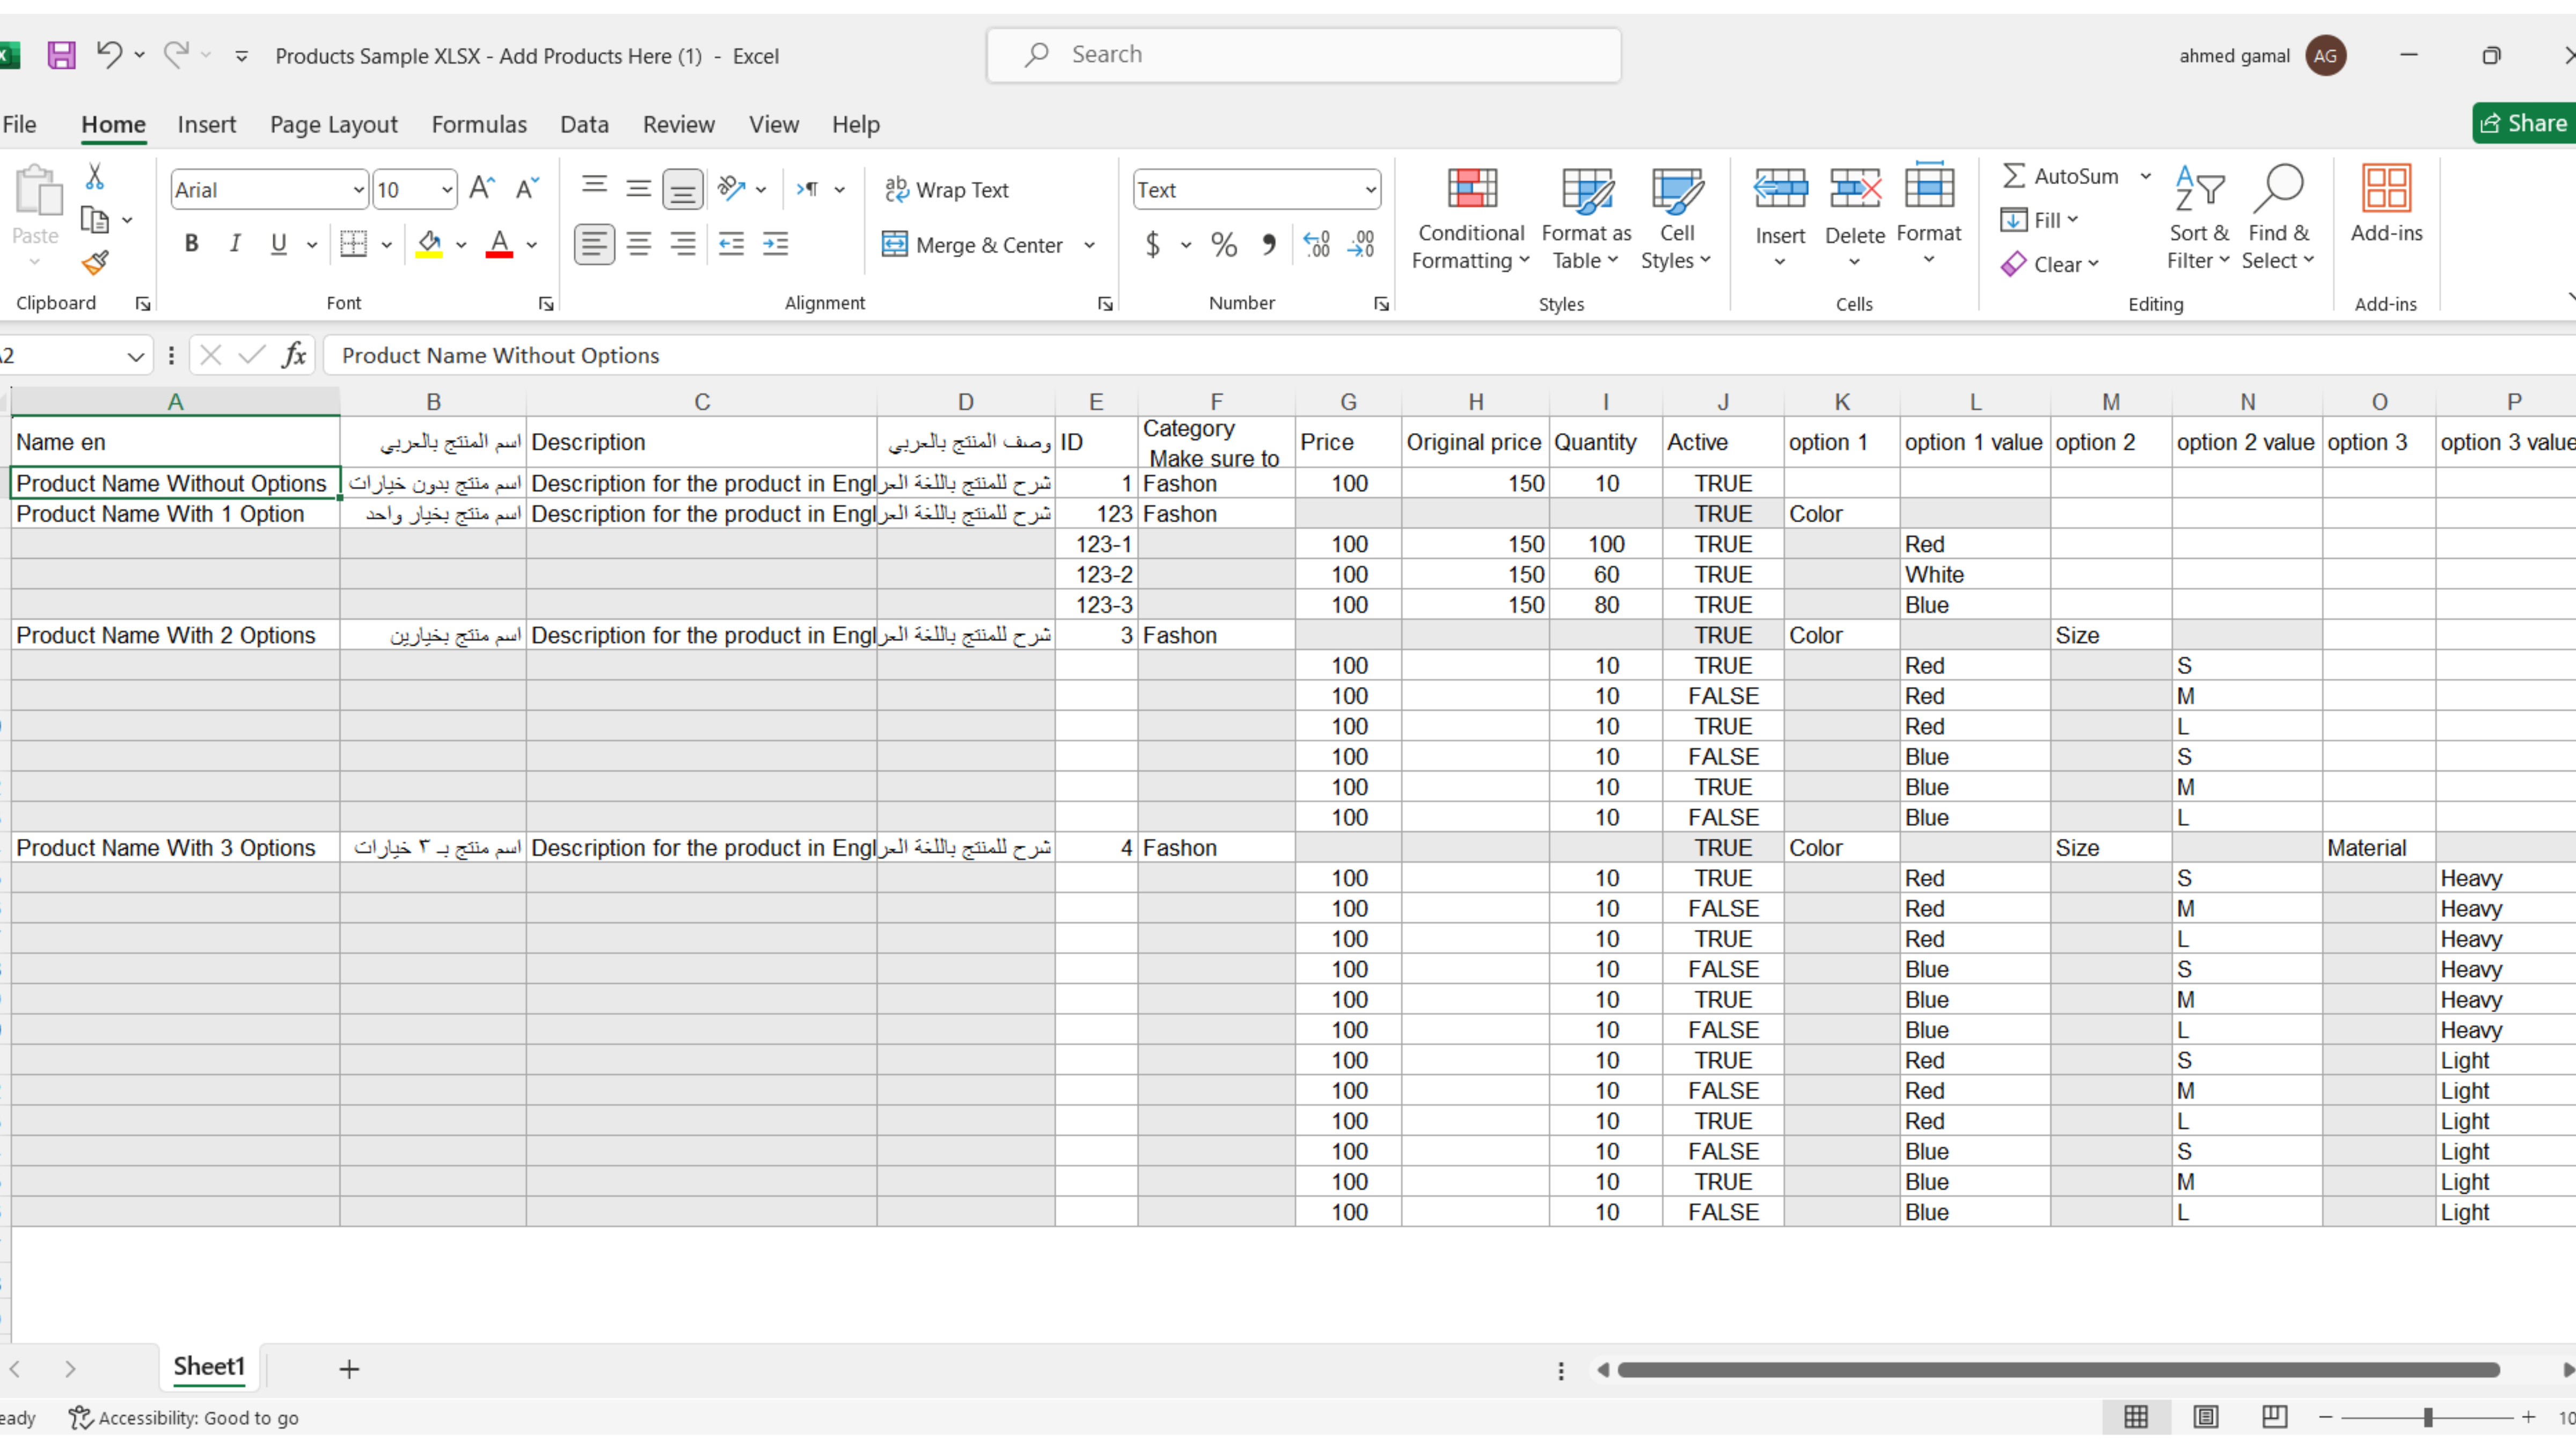Click the Format Painter brush icon

[95, 263]
